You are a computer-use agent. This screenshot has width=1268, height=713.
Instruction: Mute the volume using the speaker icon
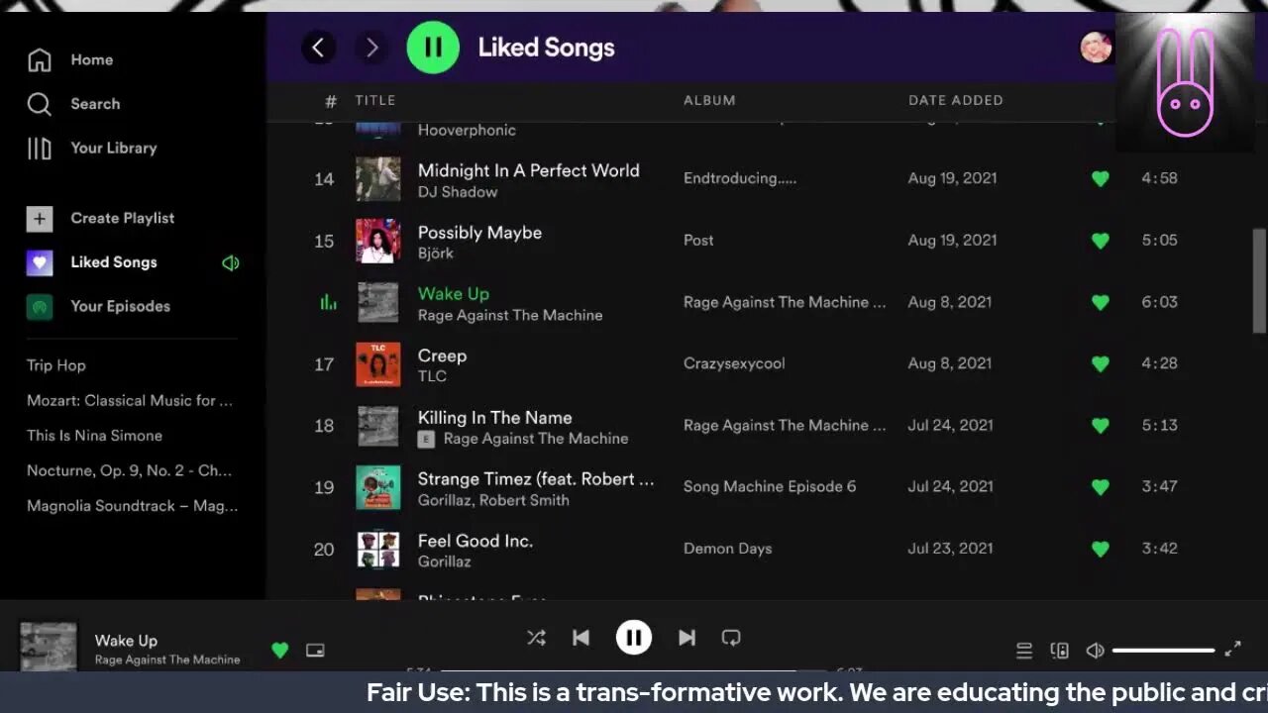coord(1095,651)
